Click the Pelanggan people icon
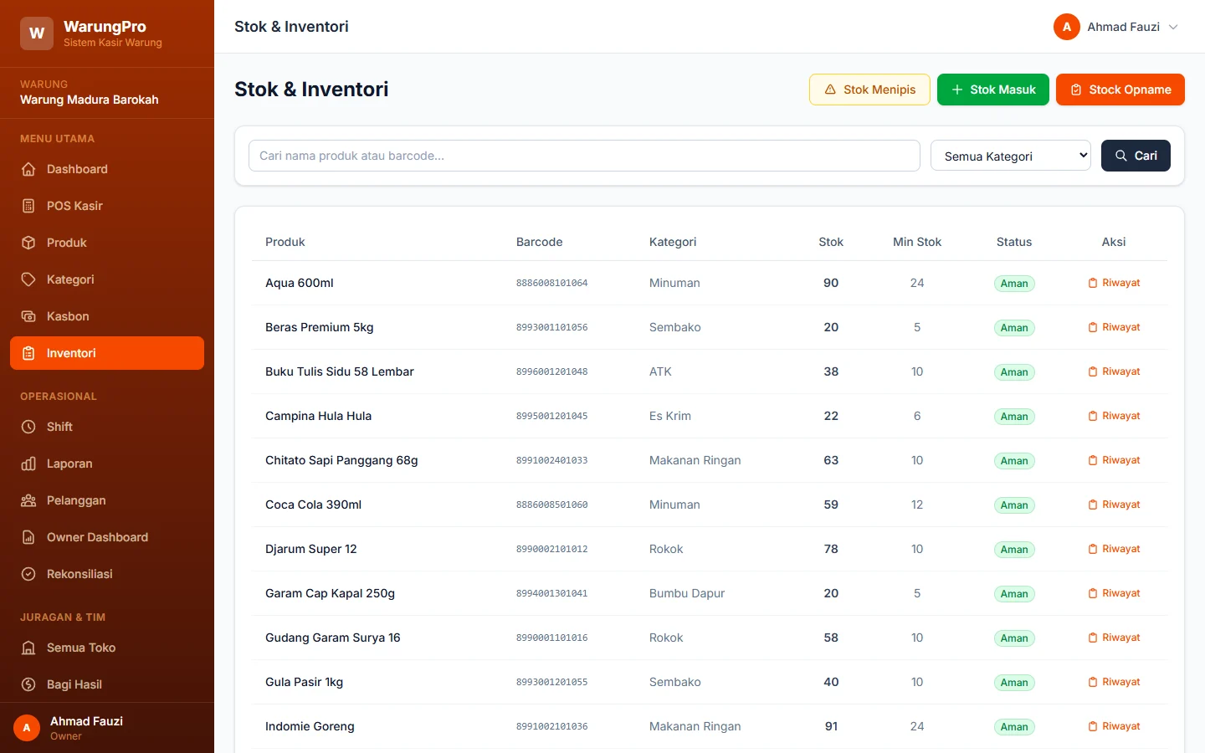This screenshot has height=753, width=1205. point(28,500)
